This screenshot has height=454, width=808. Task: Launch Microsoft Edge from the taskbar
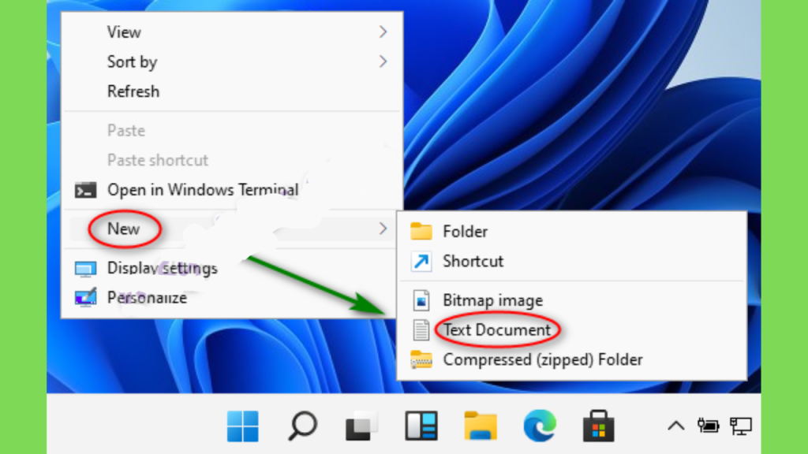540,426
